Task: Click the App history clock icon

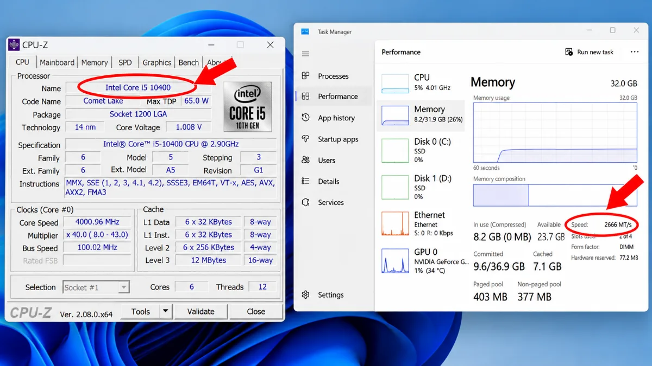Action: pos(305,118)
